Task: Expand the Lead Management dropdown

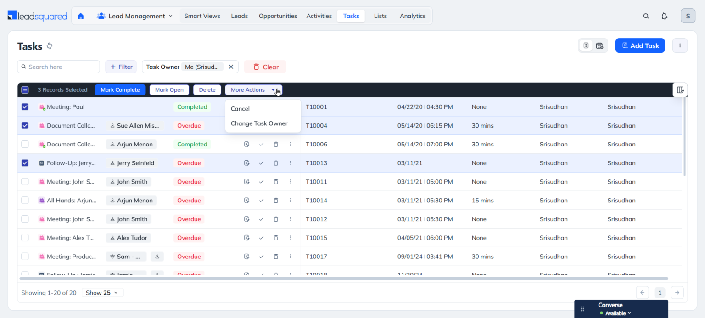Action: click(135, 16)
